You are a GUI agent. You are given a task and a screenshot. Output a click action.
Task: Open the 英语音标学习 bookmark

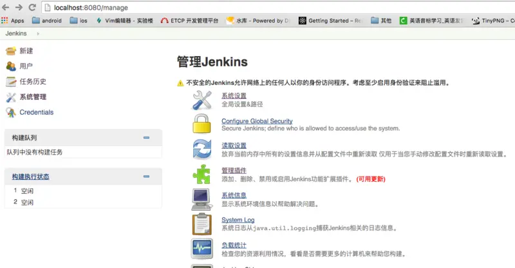[x=431, y=21]
